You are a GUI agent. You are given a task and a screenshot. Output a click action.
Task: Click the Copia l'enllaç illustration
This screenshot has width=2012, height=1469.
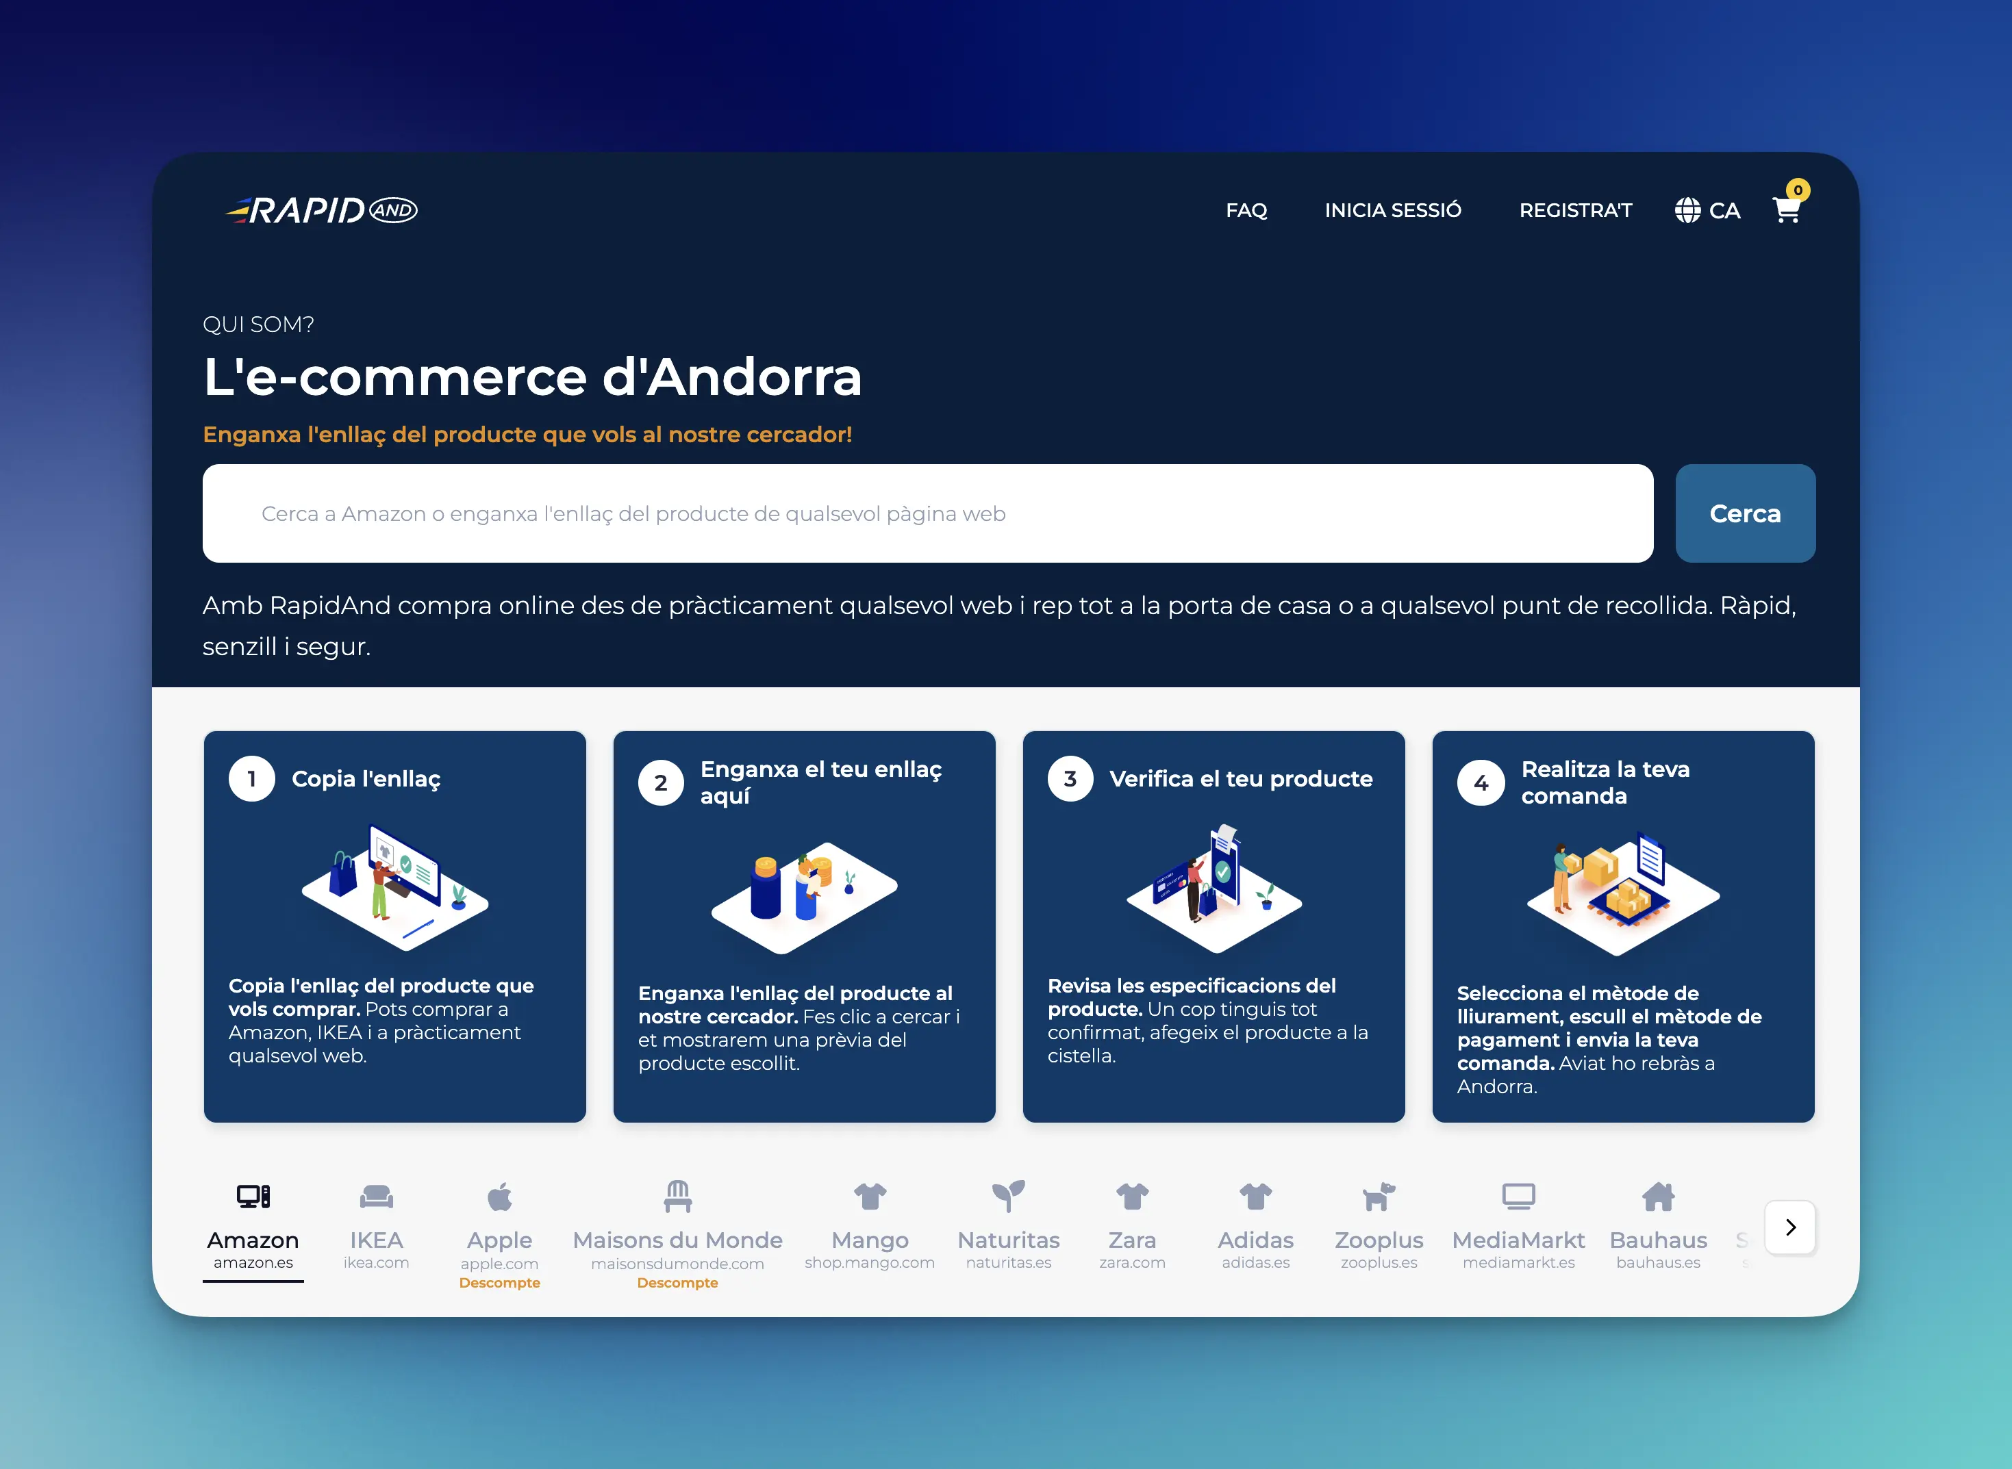pyautogui.click(x=395, y=886)
